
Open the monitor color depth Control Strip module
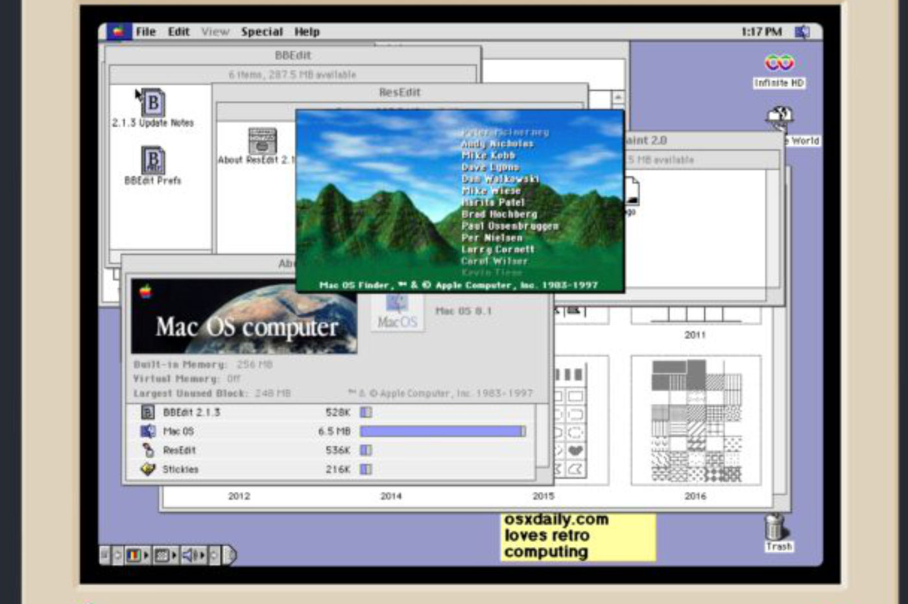(x=137, y=555)
